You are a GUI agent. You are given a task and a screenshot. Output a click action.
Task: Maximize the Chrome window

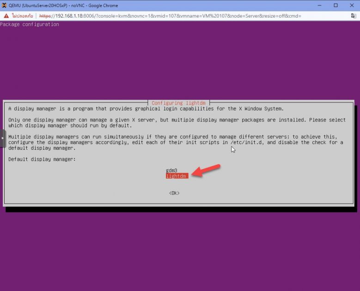click(x=336, y=5)
